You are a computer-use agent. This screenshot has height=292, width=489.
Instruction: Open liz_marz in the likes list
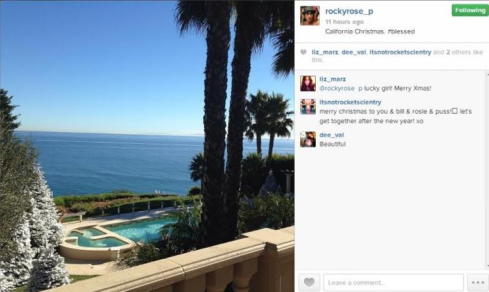325,52
